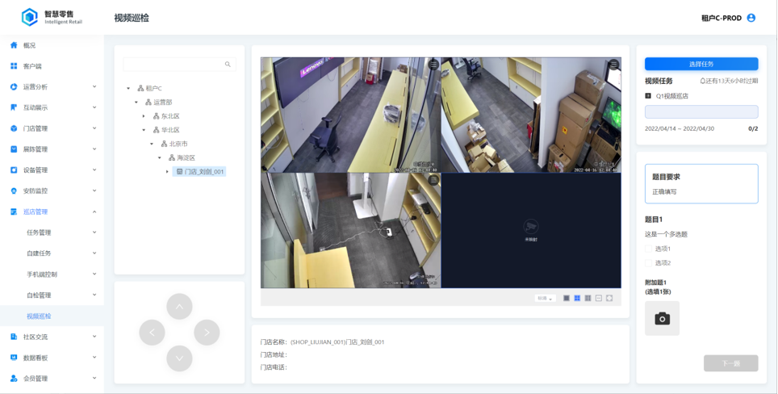This screenshot has height=394, width=778.
Task: Check the 选项1 checkbox
Action: pos(648,249)
